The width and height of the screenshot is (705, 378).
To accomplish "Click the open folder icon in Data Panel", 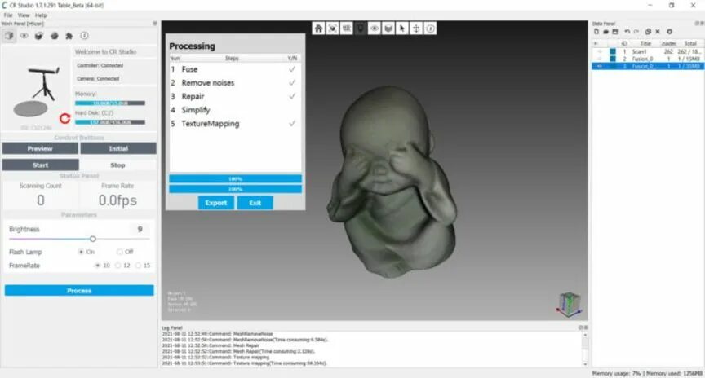I will coord(605,32).
